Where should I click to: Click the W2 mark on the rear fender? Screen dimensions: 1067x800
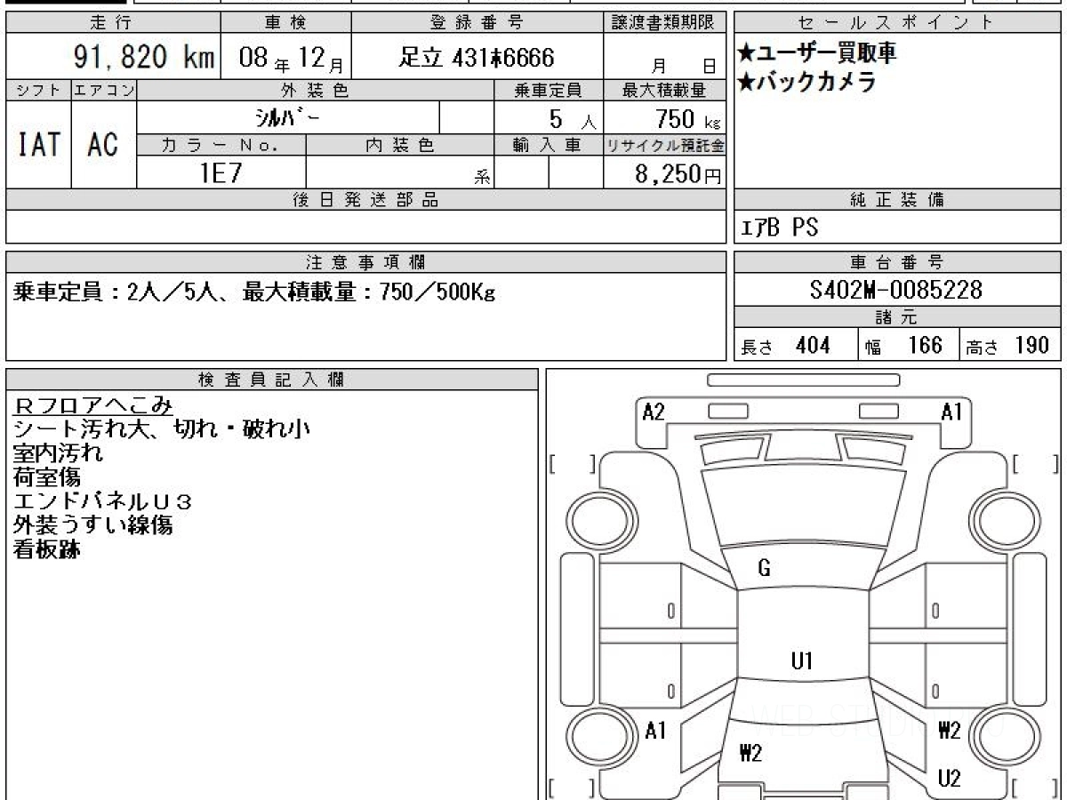tap(950, 731)
